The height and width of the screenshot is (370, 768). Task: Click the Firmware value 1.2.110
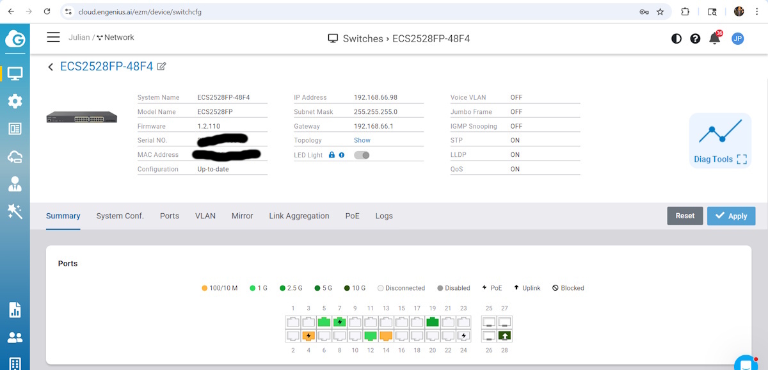coord(209,126)
